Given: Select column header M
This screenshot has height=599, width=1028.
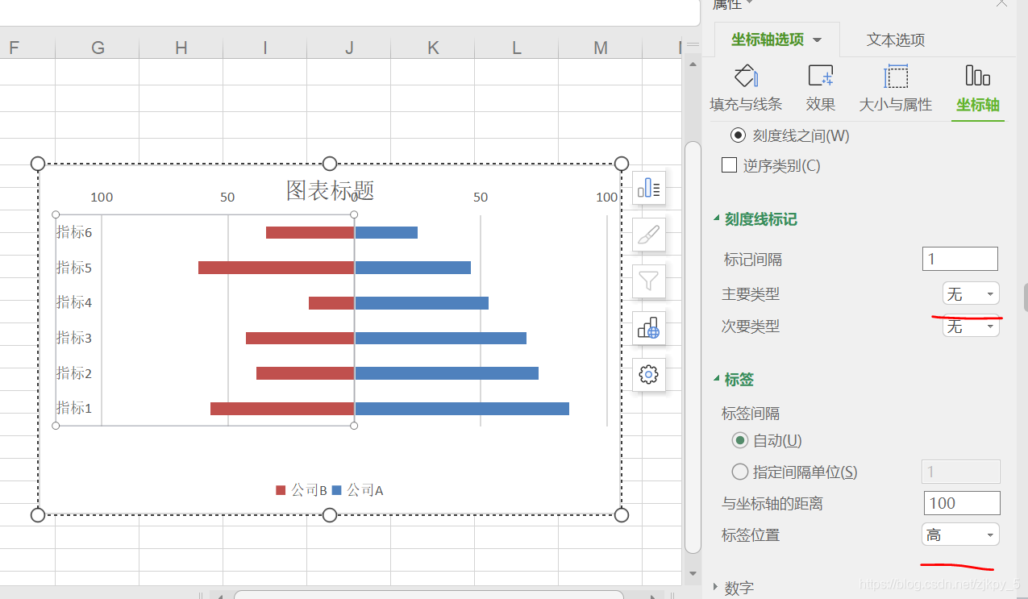Looking at the screenshot, I should (x=601, y=48).
